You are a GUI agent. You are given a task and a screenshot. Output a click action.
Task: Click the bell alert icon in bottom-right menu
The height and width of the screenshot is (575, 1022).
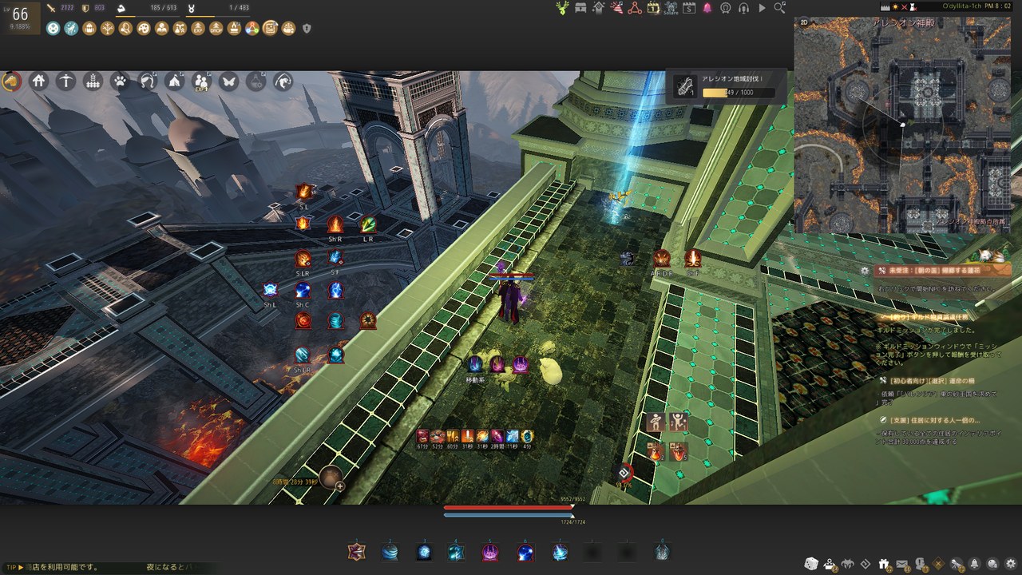point(975,564)
